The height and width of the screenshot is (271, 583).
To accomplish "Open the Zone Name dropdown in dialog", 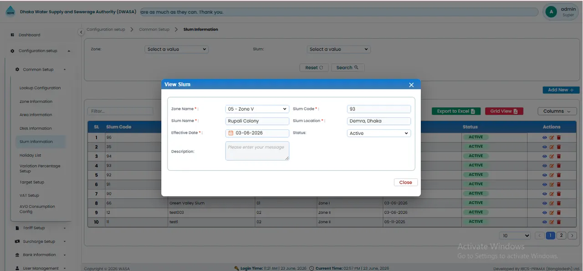I will pos(257,109).
